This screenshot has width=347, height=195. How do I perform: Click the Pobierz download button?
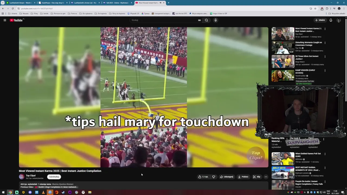tap(243, 177)
